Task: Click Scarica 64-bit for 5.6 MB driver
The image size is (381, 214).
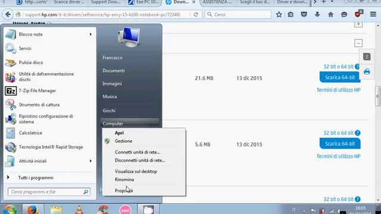Action: 340,144
